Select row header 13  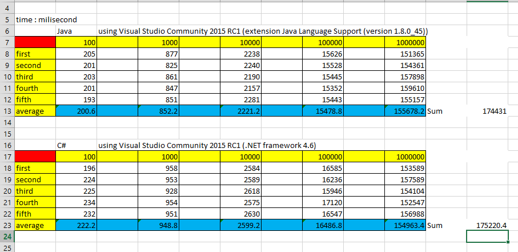point(7,110)
